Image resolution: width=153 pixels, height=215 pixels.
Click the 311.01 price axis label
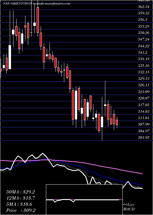point(143,118)
